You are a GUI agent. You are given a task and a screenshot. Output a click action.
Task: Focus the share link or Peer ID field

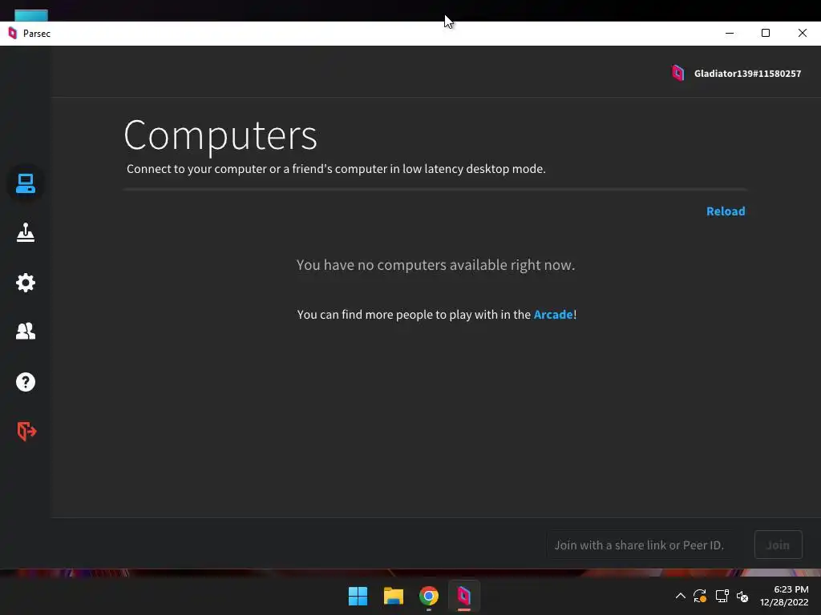tap(647, 545)
